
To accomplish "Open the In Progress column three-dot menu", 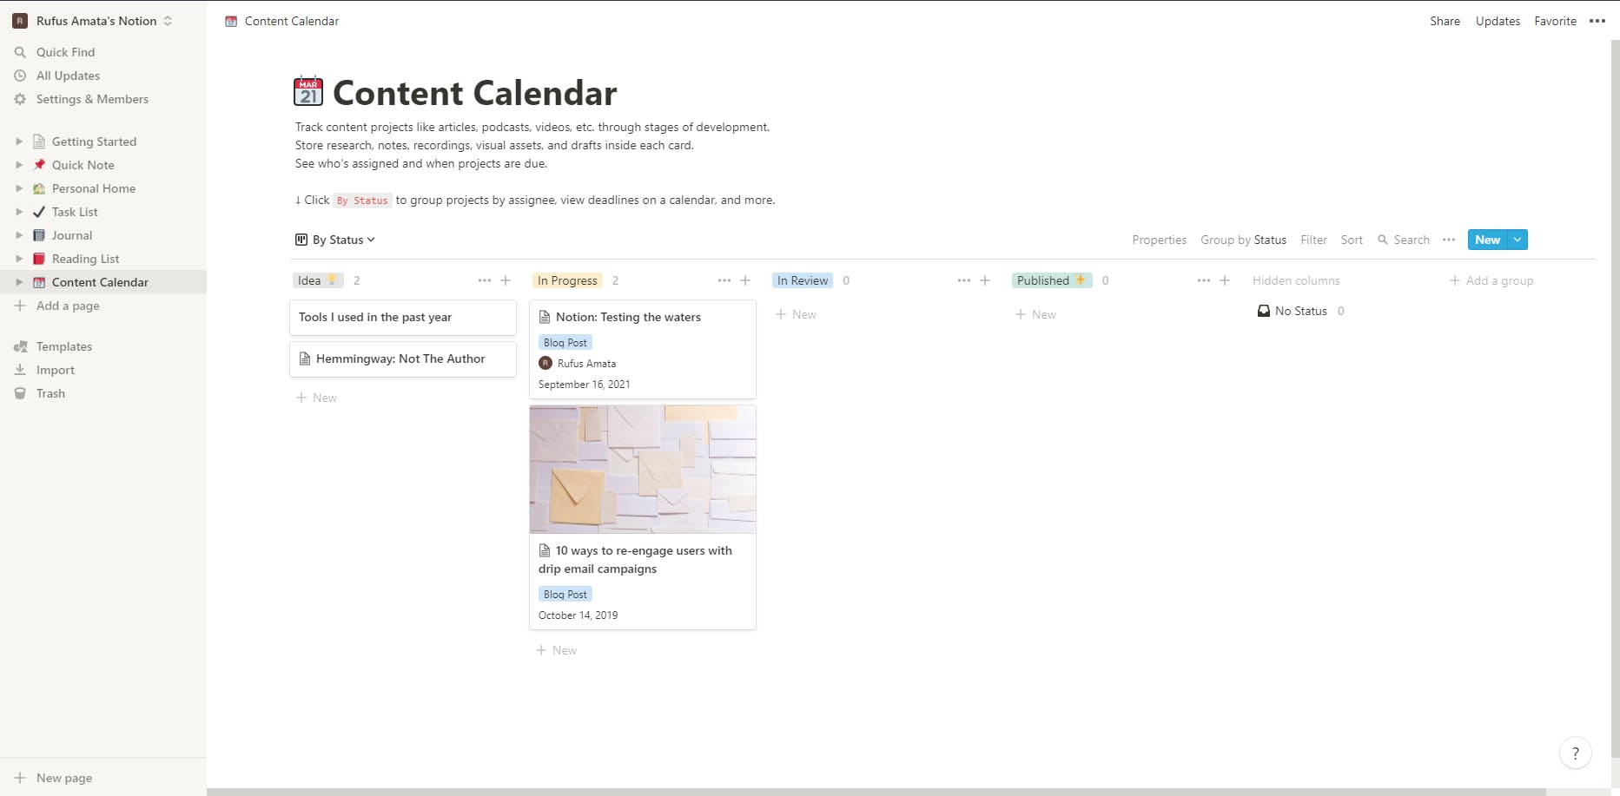I will click(724, 280).
